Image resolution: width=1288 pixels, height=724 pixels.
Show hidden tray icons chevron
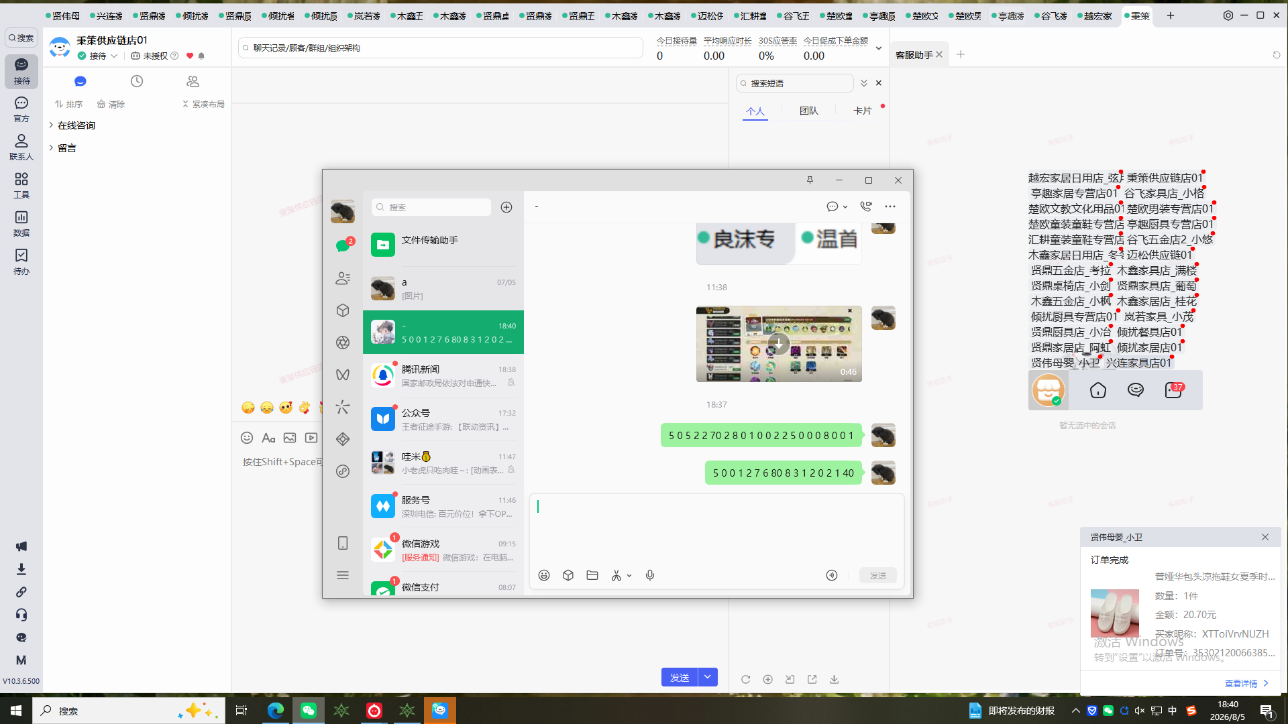pyautogui.click(x=1076, y=711)
